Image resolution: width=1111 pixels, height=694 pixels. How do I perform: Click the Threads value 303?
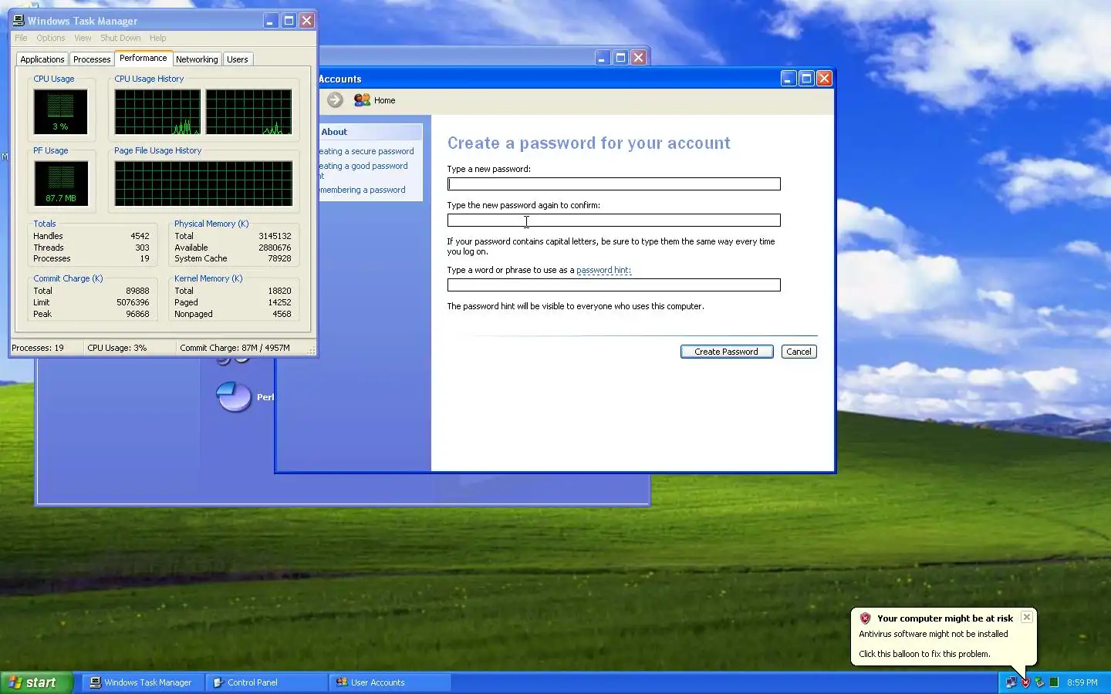click(x=142, y=248)
